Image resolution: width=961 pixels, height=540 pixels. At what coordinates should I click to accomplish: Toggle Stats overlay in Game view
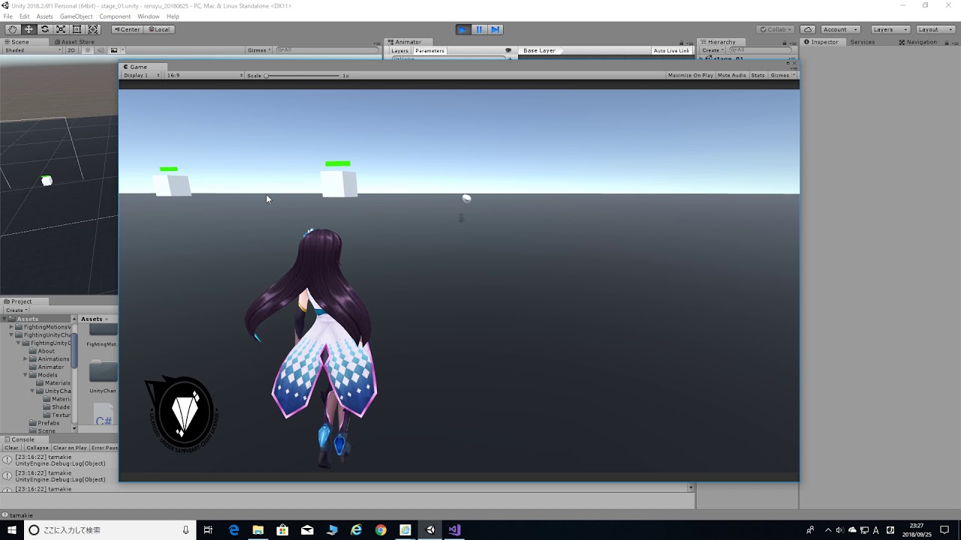pyautogui.click(x=758, y=75)
